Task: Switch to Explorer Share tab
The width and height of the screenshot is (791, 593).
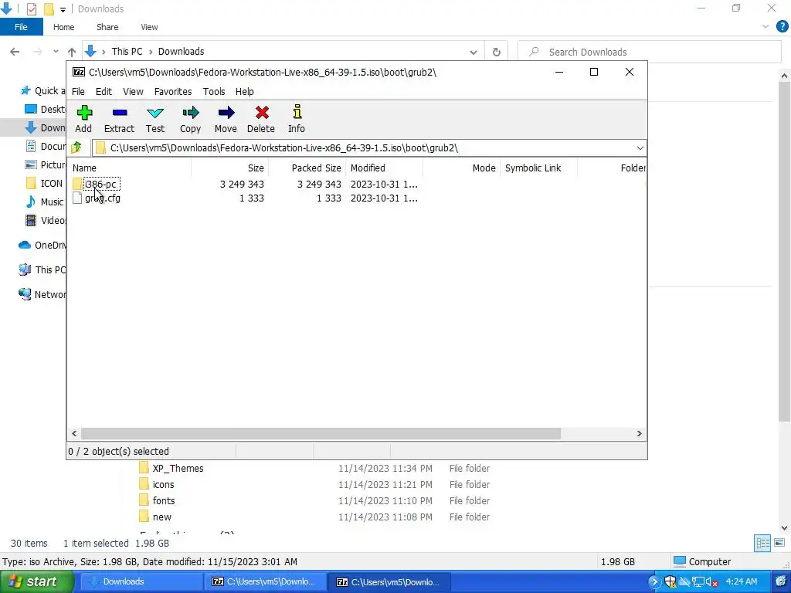Action: [107, 27]
